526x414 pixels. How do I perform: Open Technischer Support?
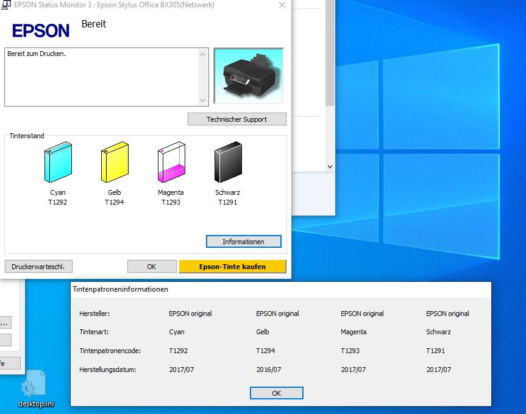tap(237, 119)
